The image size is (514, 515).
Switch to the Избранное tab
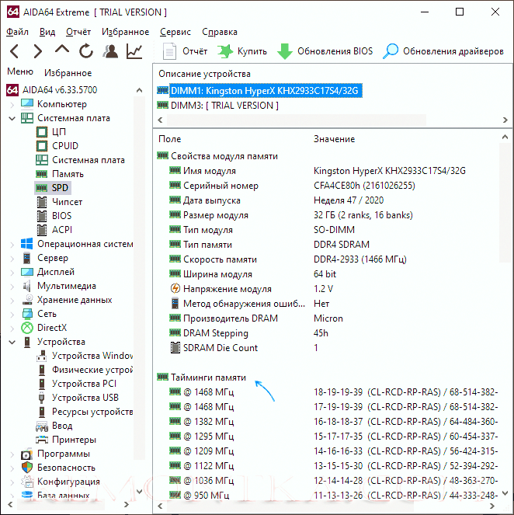[x=68, y=72]
